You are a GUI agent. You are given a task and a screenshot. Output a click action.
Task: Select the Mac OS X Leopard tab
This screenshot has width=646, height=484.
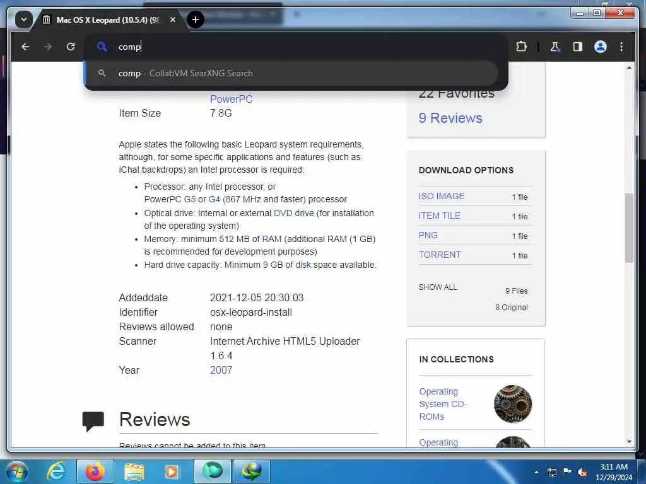[x=108, y=20]
